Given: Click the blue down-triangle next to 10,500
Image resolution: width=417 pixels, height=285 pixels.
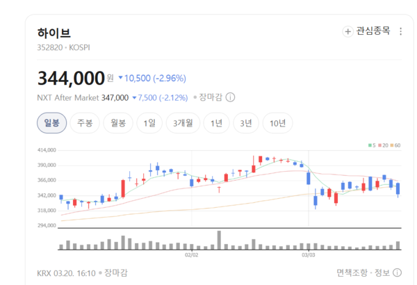Looking at the screenshot, I should (120, 78).
